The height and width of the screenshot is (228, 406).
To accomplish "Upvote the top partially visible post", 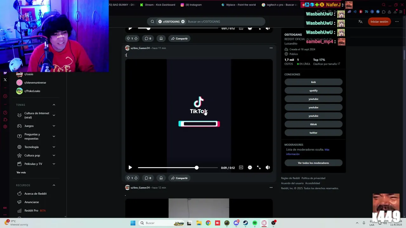I will coord(128,38).
